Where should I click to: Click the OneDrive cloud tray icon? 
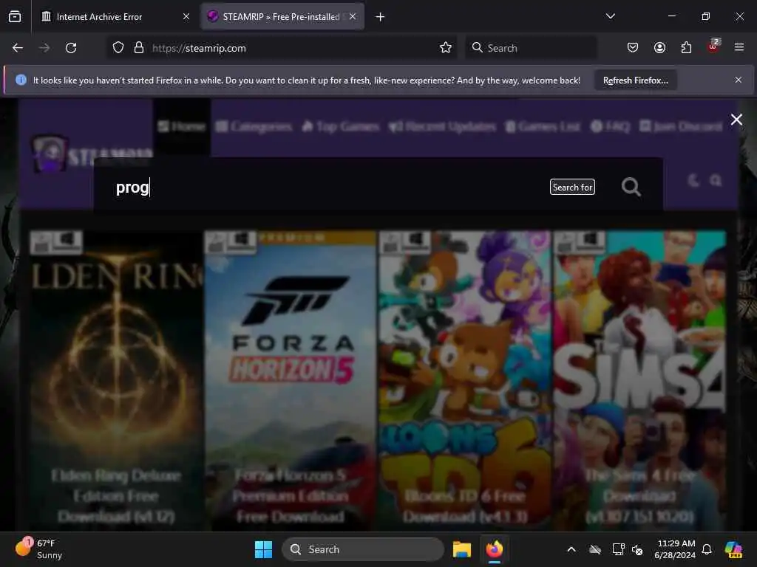click(595, 549)
